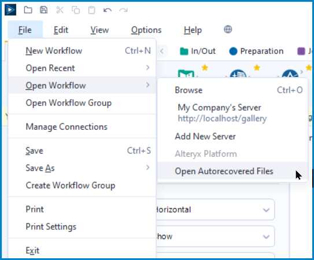Click the cut scissors toolbar icon

[60, 10]
